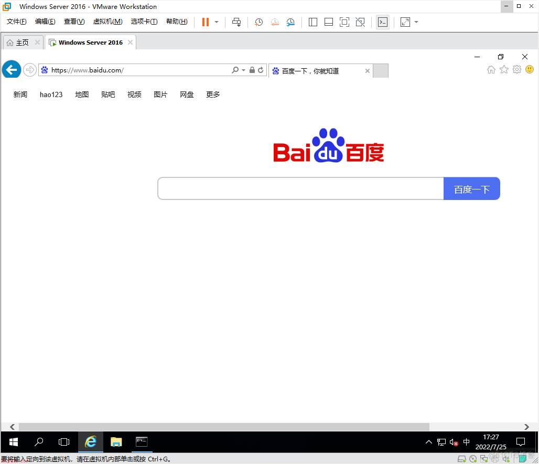Open a new IE tab
Image resolution: width=539 pixels, height=464 pixels.
coord(381,70)
